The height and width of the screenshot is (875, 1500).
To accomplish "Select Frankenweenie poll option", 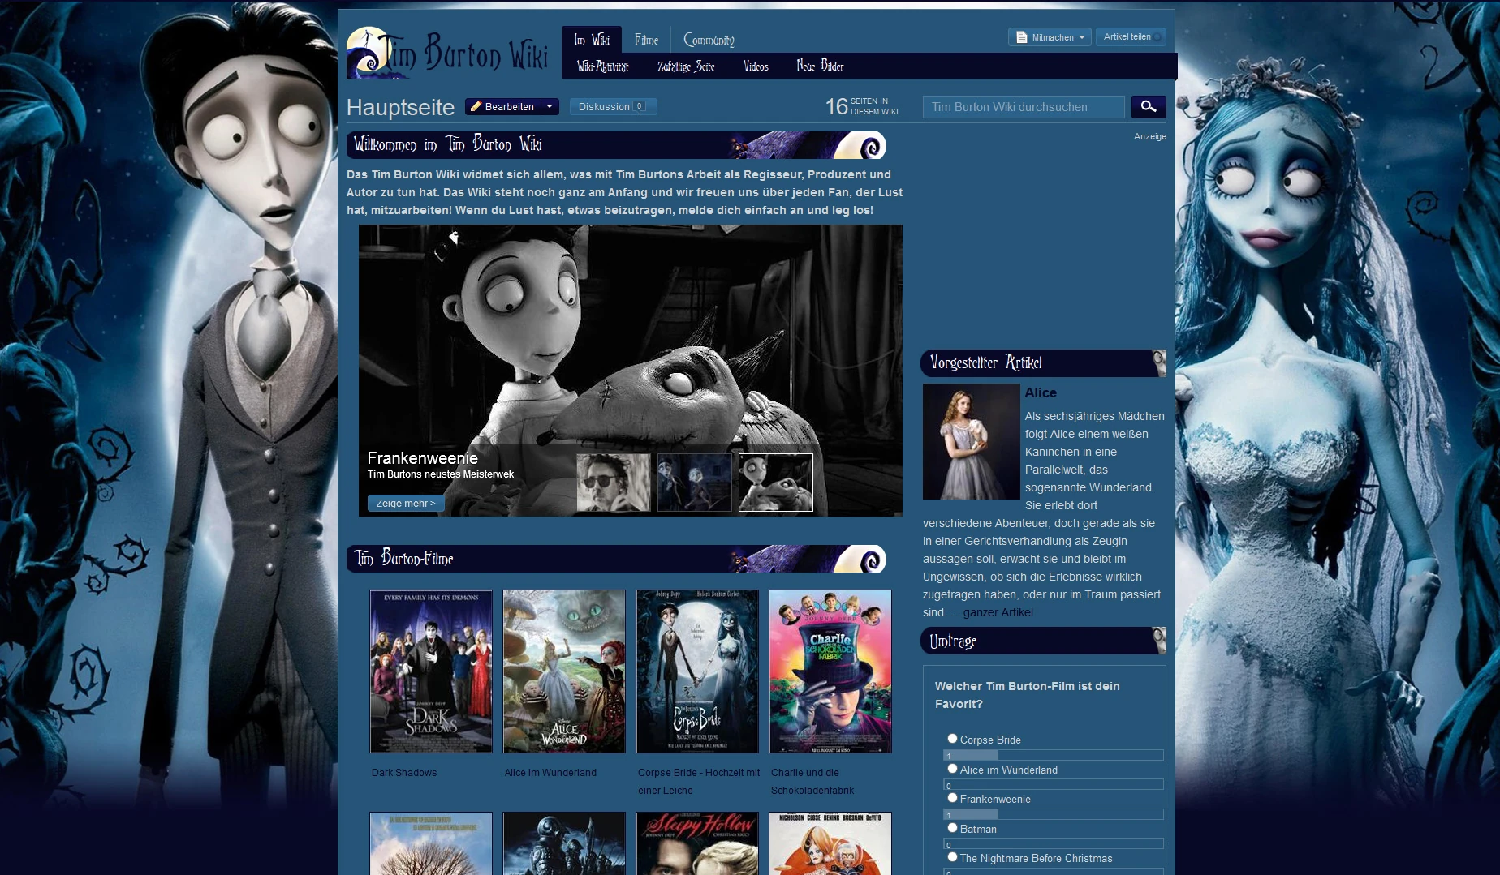I will (x=952, y=798).
